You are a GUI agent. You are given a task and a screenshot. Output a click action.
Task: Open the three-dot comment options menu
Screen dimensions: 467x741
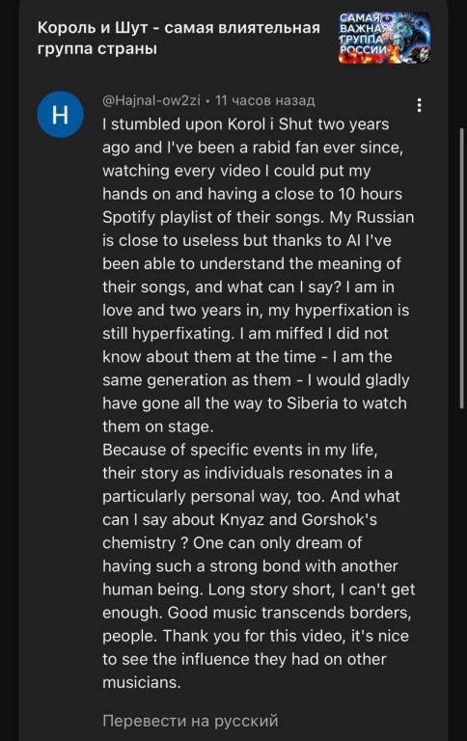coord(419,105)
